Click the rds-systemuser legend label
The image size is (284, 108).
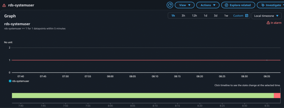(21, 81)
